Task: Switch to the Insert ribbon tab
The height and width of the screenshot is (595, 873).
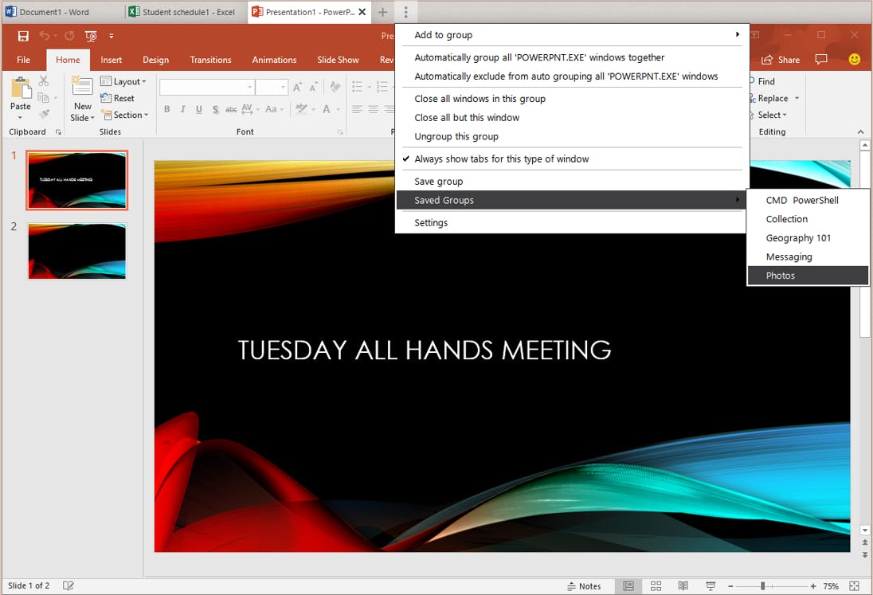Action: pos(112,60)
